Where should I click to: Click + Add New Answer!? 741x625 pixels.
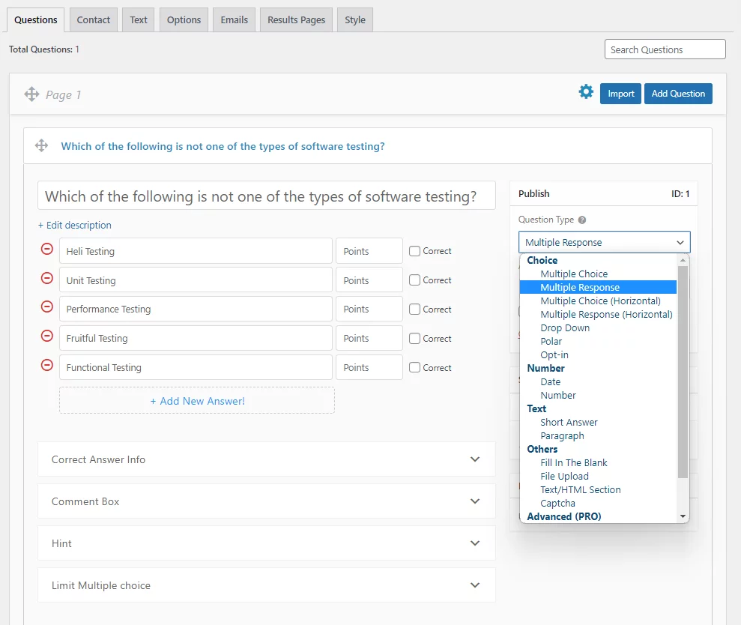pyautogui.click(x=197, y=401)
